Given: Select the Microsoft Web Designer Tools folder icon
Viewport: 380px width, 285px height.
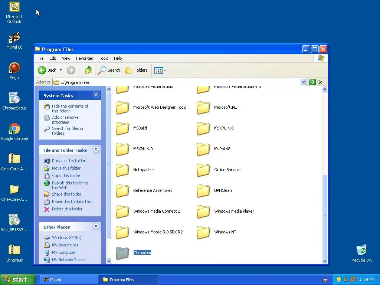Looking at the screenshot, I should (x=122, y=108).
